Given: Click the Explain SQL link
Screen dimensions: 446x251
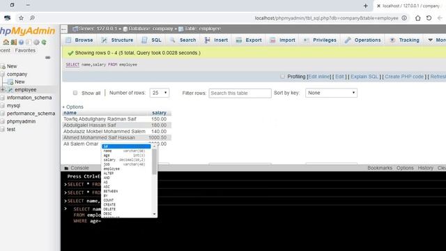Looking at the screenshot, I should tap(364, 77).
